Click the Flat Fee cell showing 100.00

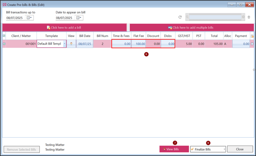point(138,44)
